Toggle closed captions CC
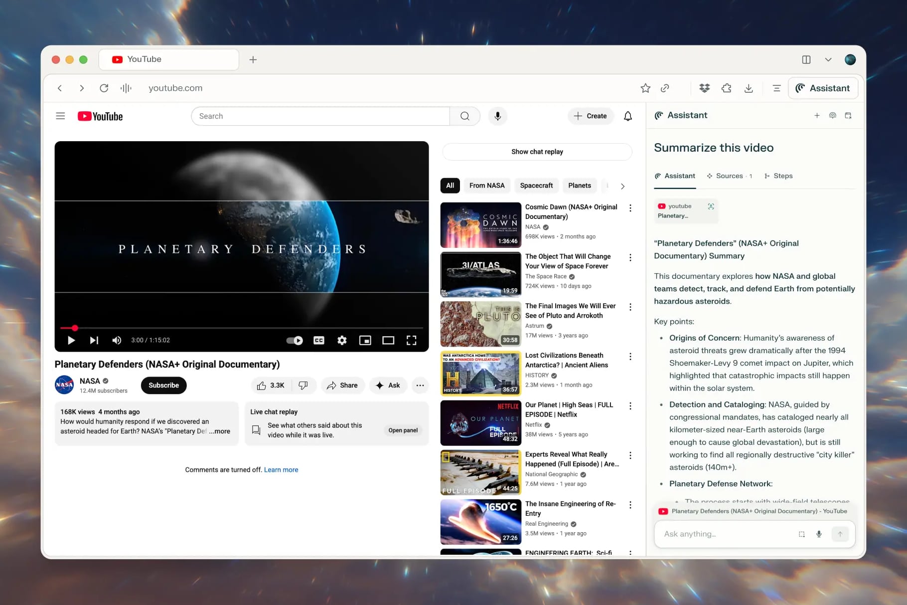Image resolution: width=907 pixels, height=605 pixels. (x=319, y=340)
